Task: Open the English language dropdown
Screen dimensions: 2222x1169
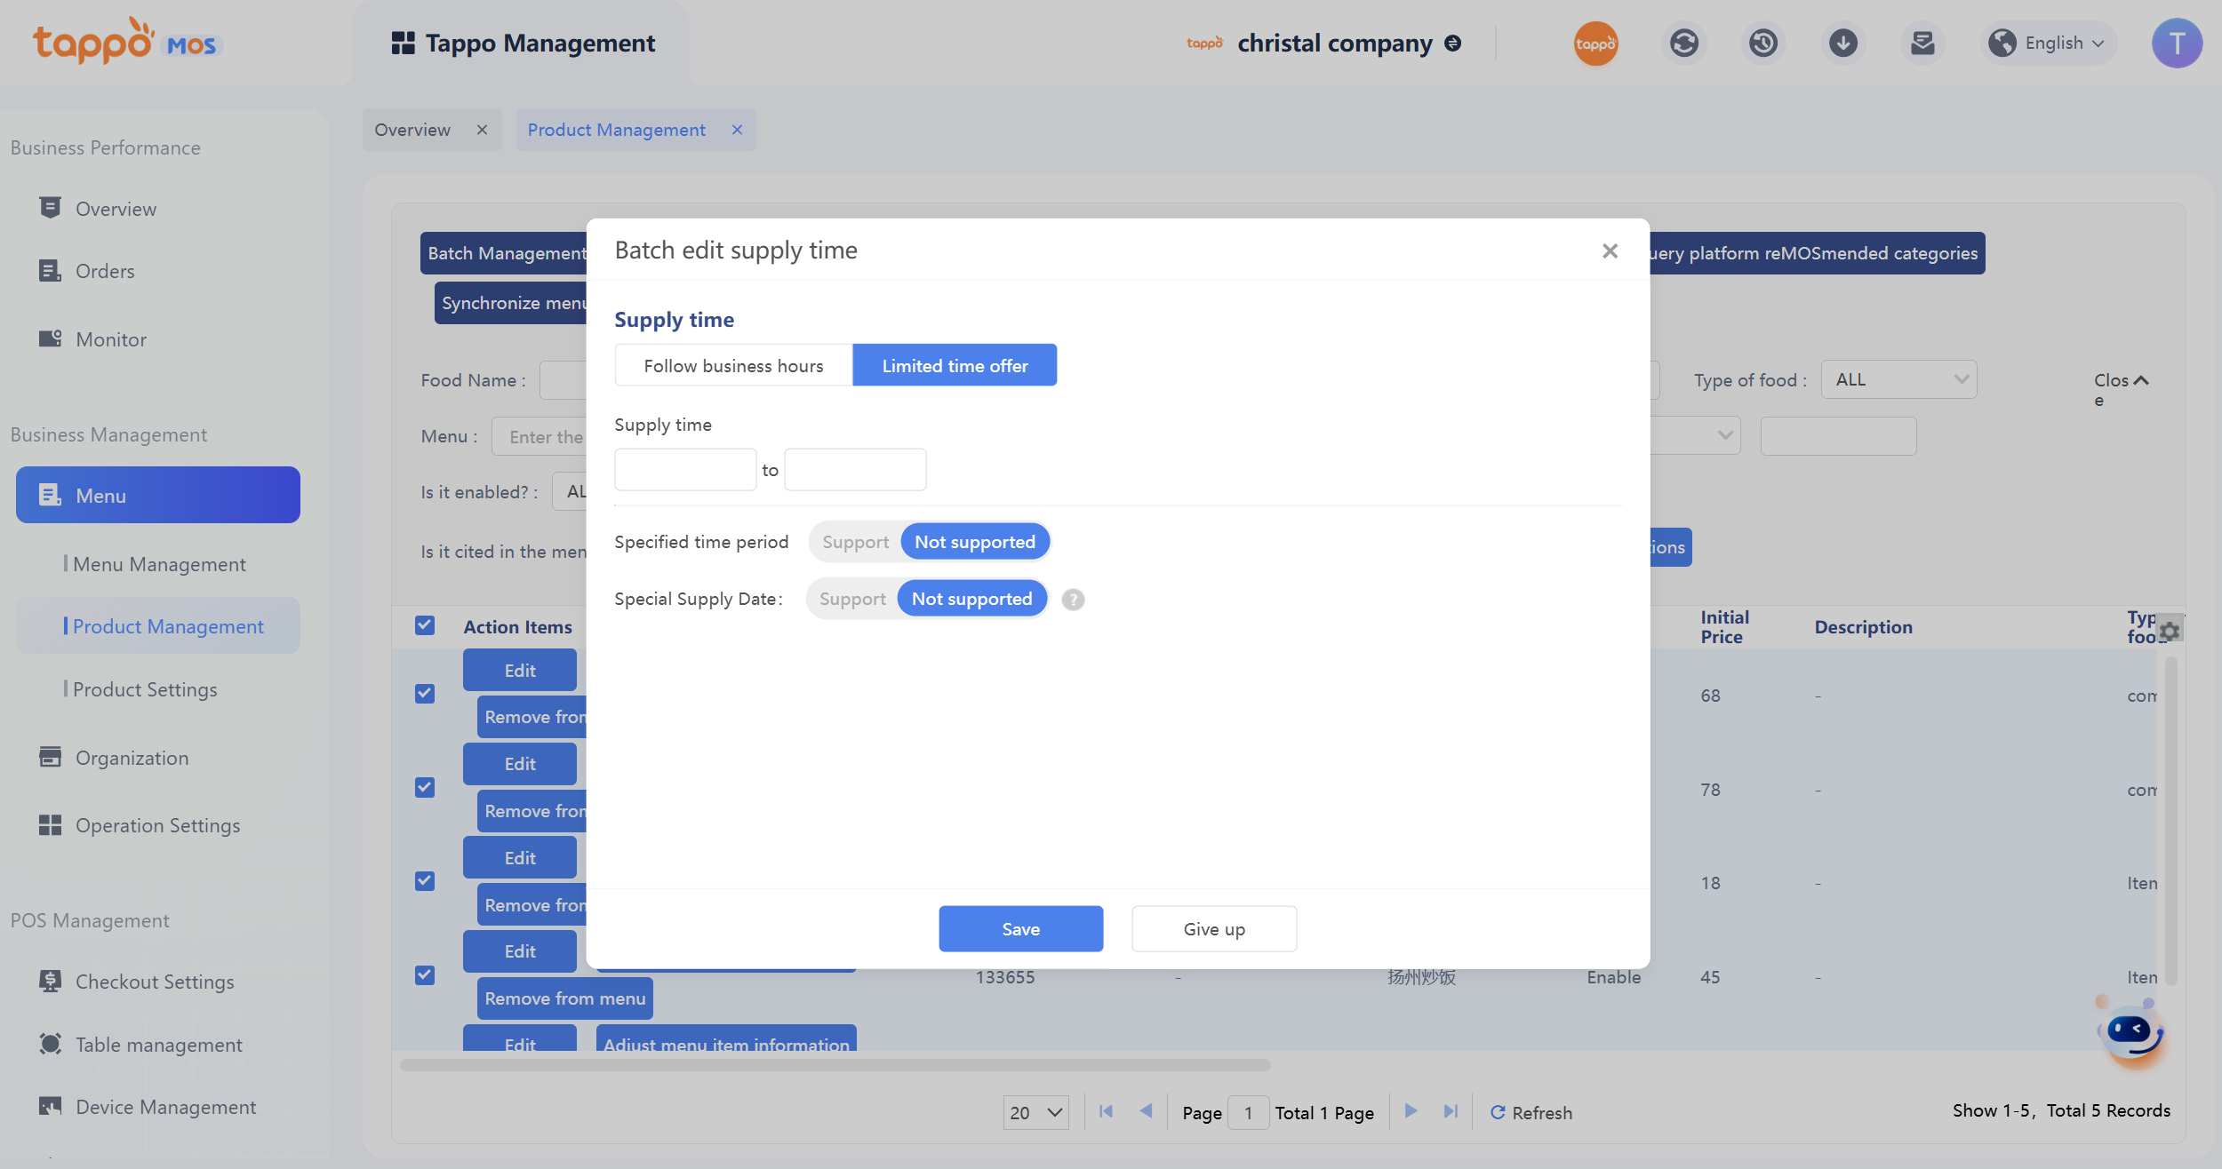Action: coord(2049,44)
